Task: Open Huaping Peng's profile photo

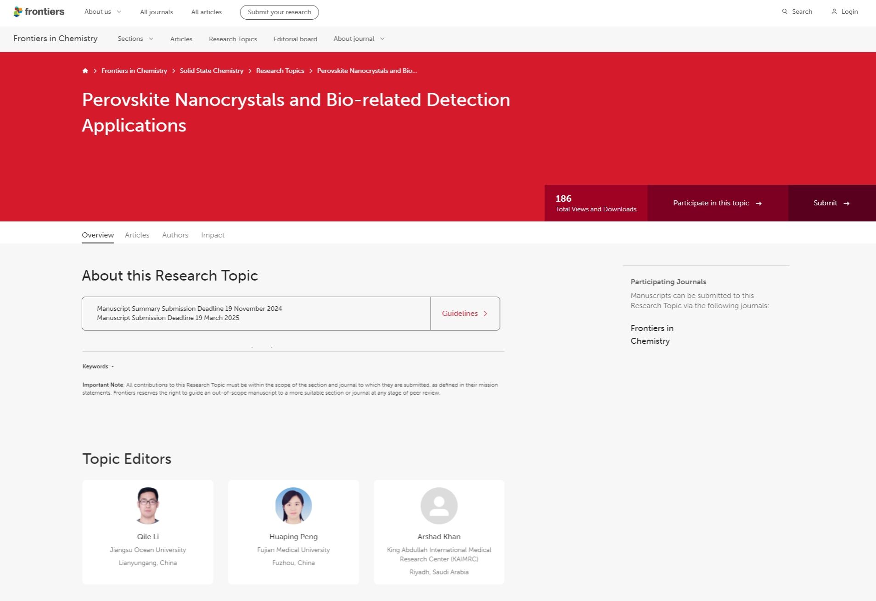Action: [x=293, y=506]
